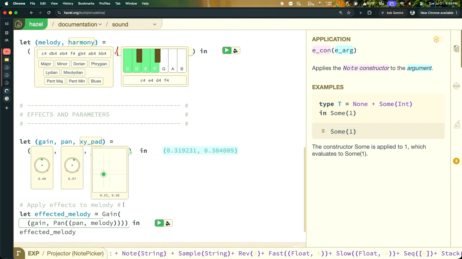This screenshot has width=462, height=259.
Task: Click the Ask Gemini button
Action: (x=392, y=13)
